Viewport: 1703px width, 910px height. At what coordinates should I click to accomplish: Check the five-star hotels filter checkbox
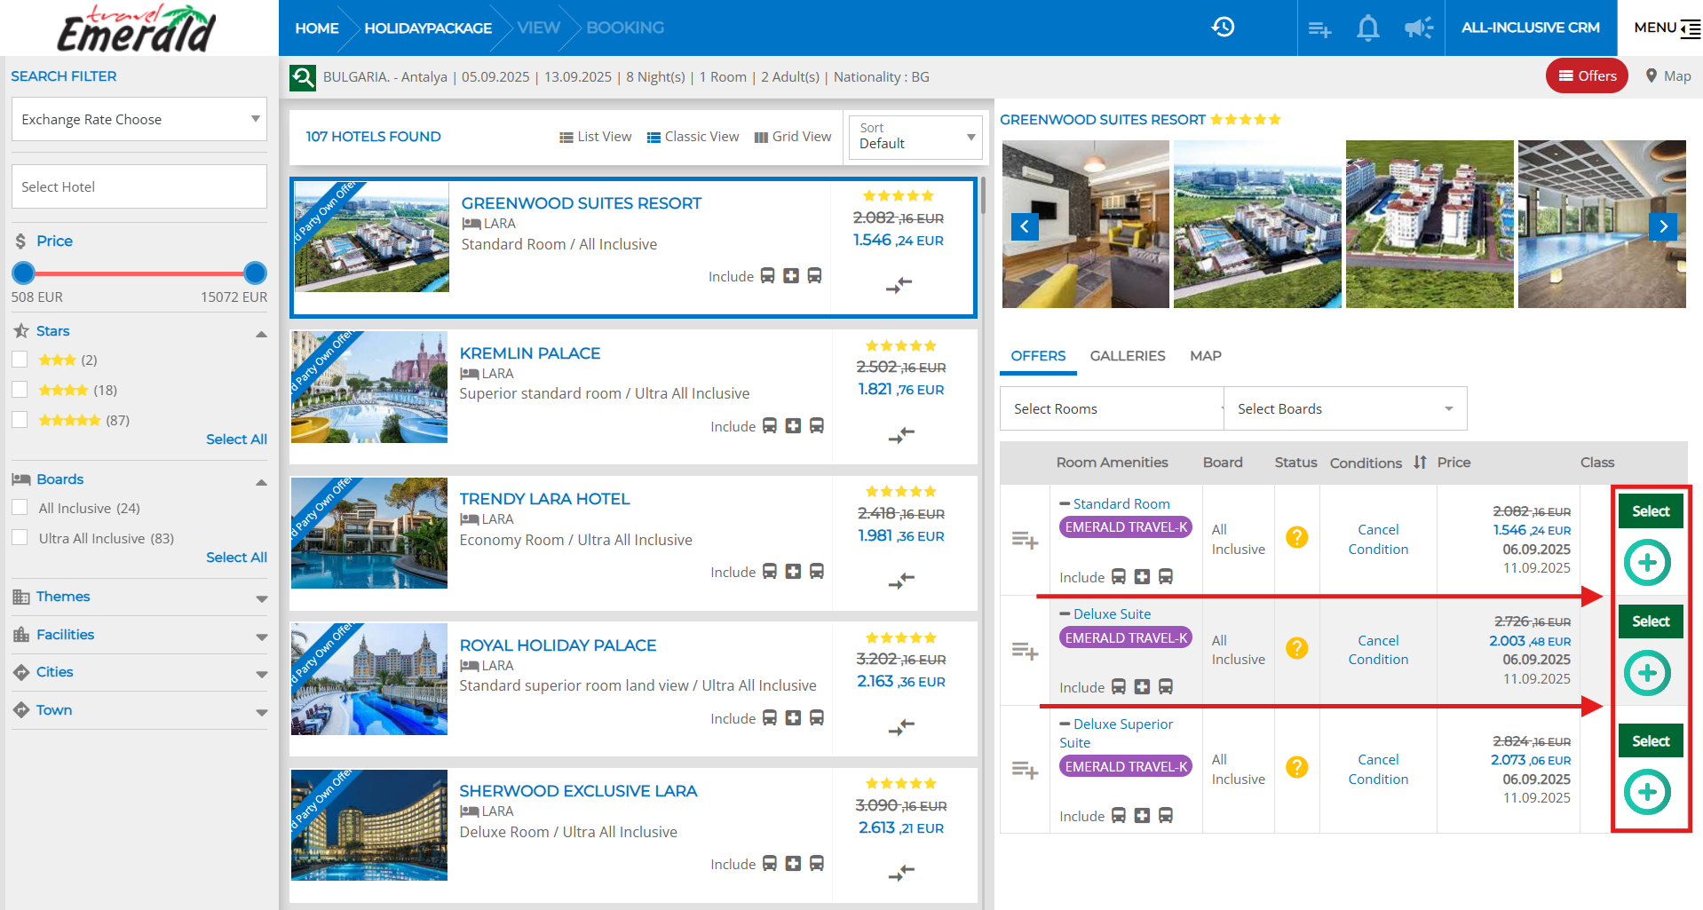pyautogui.click(x=20, y=420)
